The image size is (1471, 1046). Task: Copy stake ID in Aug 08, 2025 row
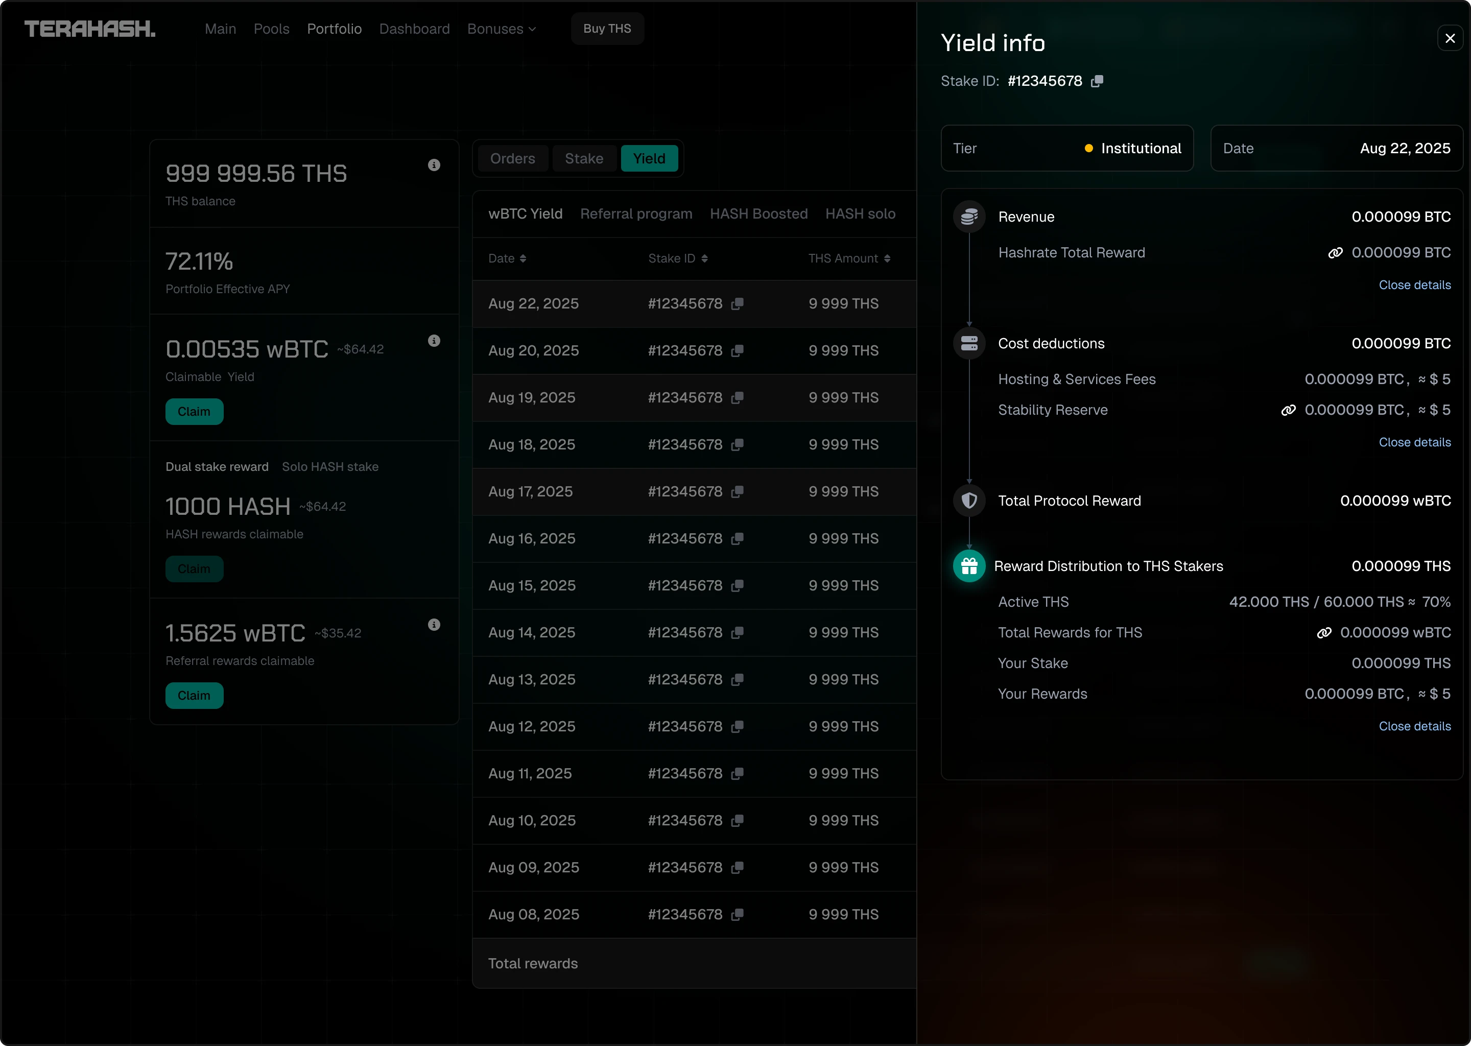tap(738, 915)
